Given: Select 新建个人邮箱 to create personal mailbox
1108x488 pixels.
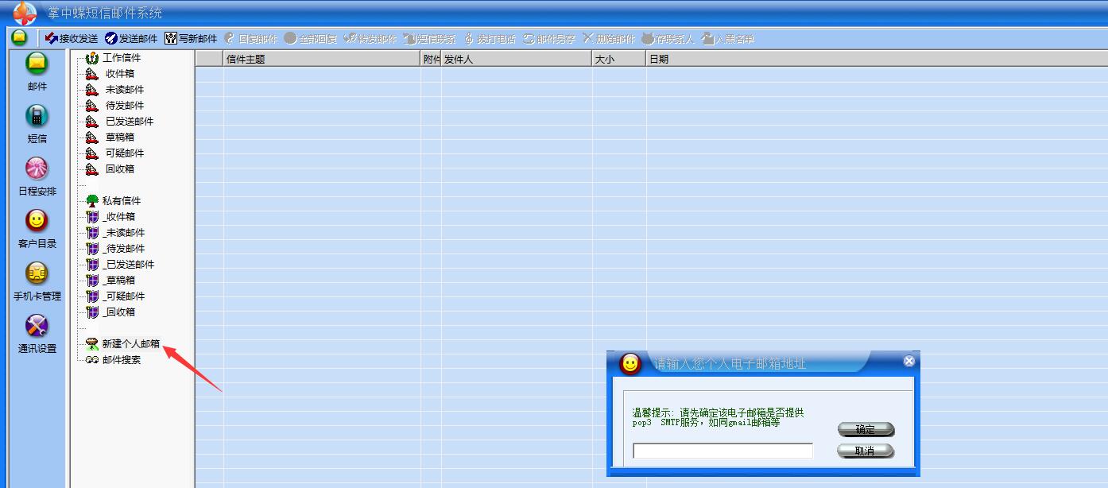Looking at the screenshot, I should tap(130, 344).
